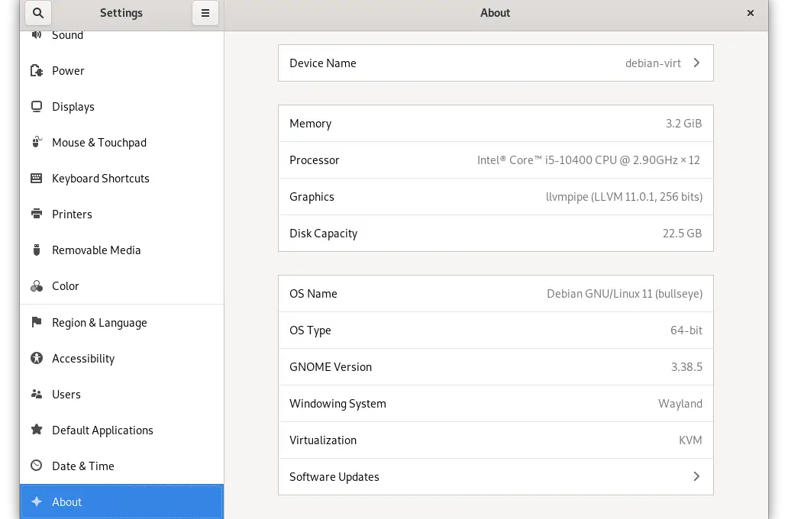788x519 pixels.
Task: Close the Settings window
Action: click(x=751, y=13)
